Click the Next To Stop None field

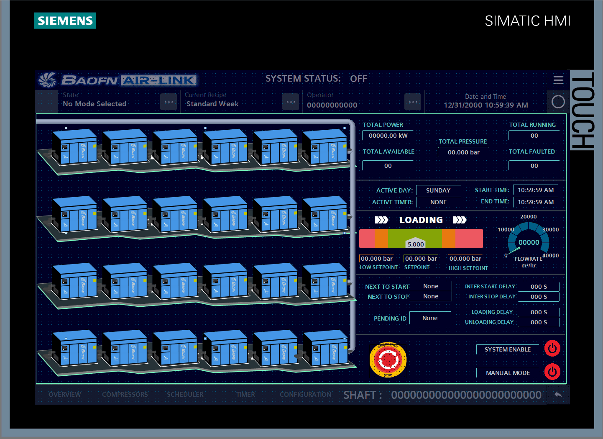pos(431,296)
